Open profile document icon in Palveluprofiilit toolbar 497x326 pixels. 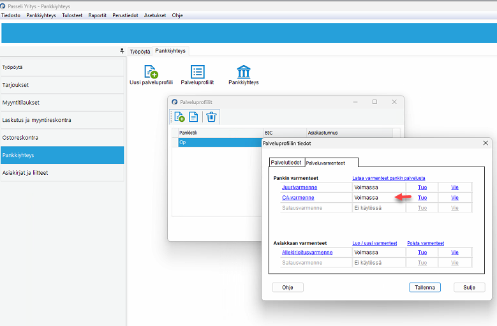(193, 117)
